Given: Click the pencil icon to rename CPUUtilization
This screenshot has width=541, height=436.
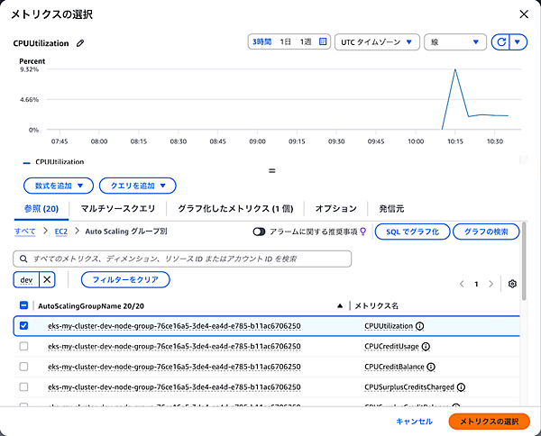Looking at the screenshot, I should coord(80,43).
